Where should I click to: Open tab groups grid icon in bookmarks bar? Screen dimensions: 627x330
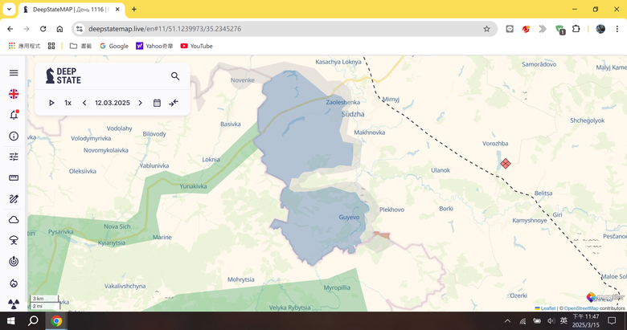[51, 46]
